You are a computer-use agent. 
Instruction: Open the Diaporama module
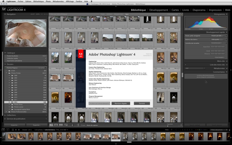click(x=199, y=10)
